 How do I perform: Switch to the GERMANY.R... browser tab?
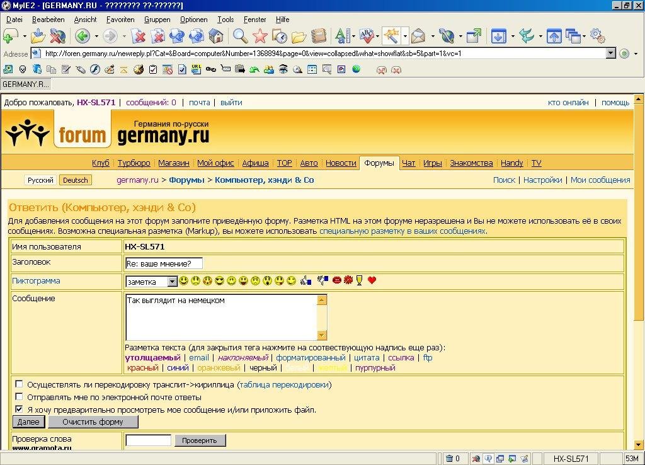click(x=25, y=84)
